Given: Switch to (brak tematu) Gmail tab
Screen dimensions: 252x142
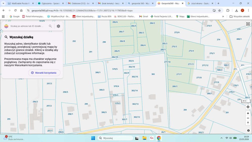Looking at the screenshot, I should tap(111, 3).
